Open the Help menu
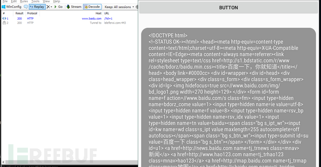Screen dimensions: 321x167 click(x=56, y=1)
